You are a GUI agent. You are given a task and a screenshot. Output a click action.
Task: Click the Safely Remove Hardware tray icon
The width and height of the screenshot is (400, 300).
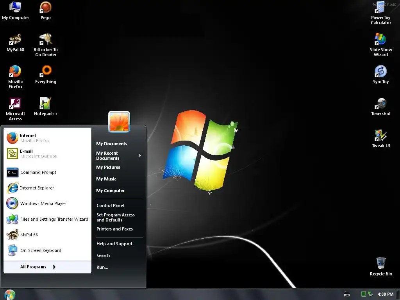point(370,294)
